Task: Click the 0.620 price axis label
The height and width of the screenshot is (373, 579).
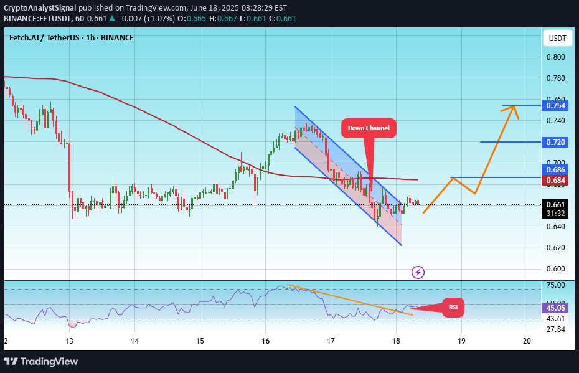Action: (556, 247)
